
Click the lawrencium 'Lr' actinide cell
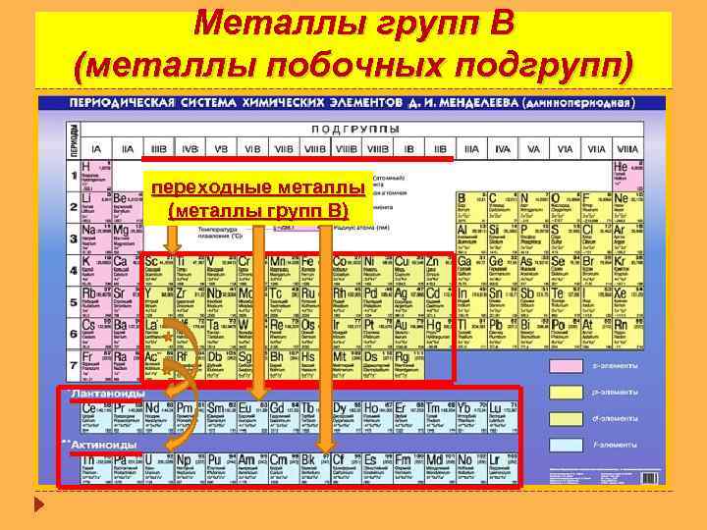pos(503,468)
